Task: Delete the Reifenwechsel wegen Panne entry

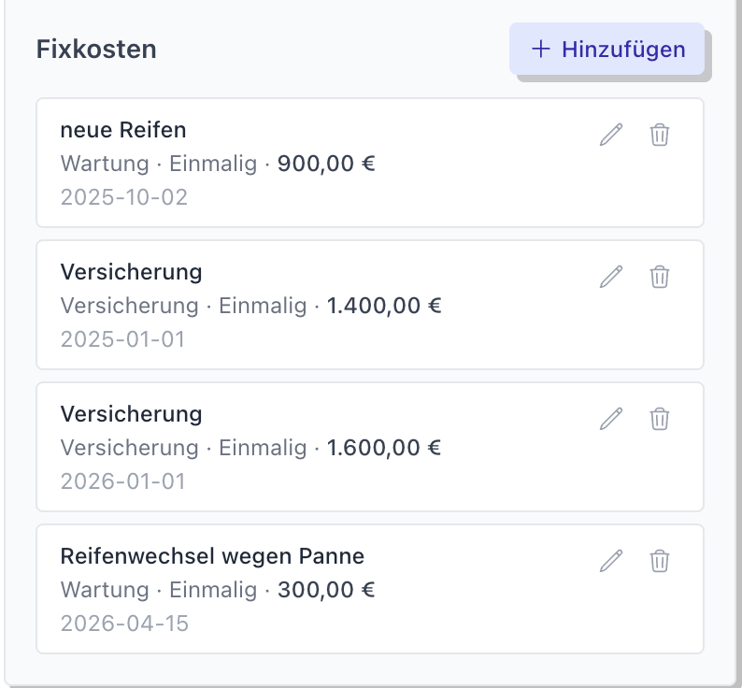Action: point(659,561)
